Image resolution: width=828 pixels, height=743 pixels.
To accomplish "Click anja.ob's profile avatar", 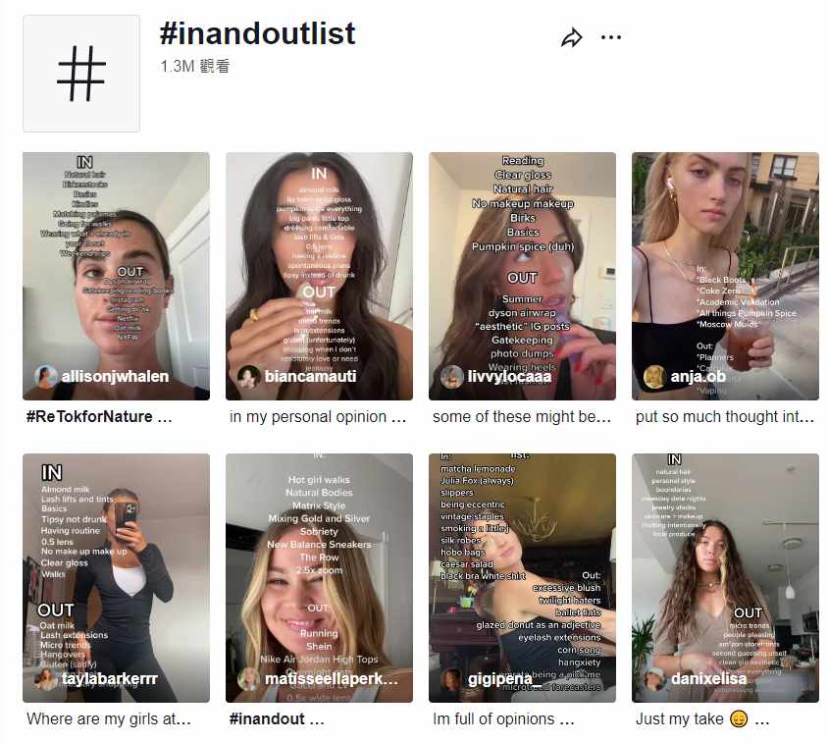I will click(x=654, y=376).
